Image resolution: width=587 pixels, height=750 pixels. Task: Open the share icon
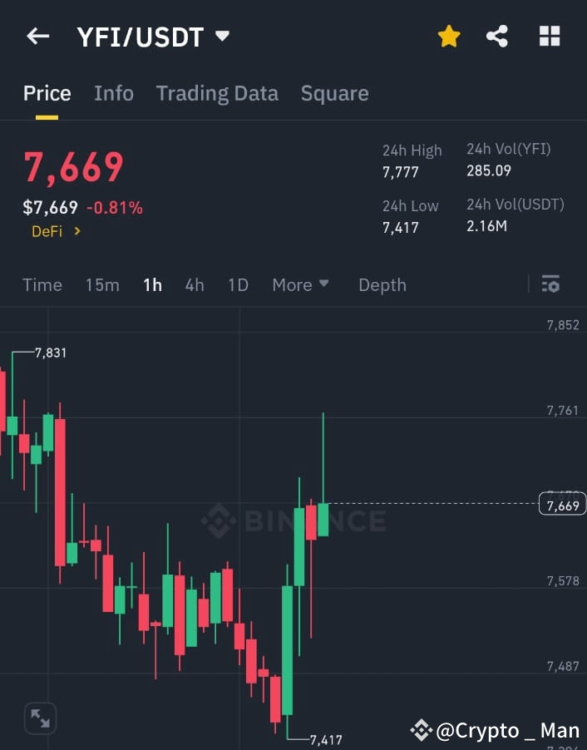pos(498,36)
